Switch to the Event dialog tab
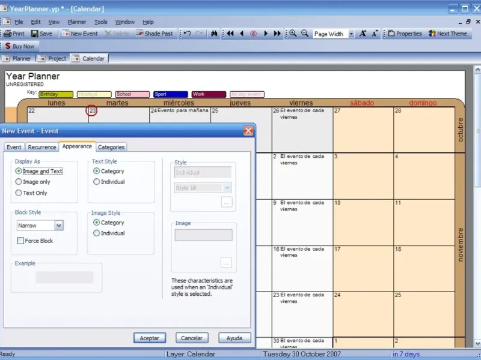This screenshot has height=360, width=481. pos(14,147)
